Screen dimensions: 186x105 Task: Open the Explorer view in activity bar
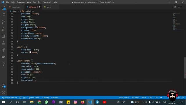tap(3, 8)
